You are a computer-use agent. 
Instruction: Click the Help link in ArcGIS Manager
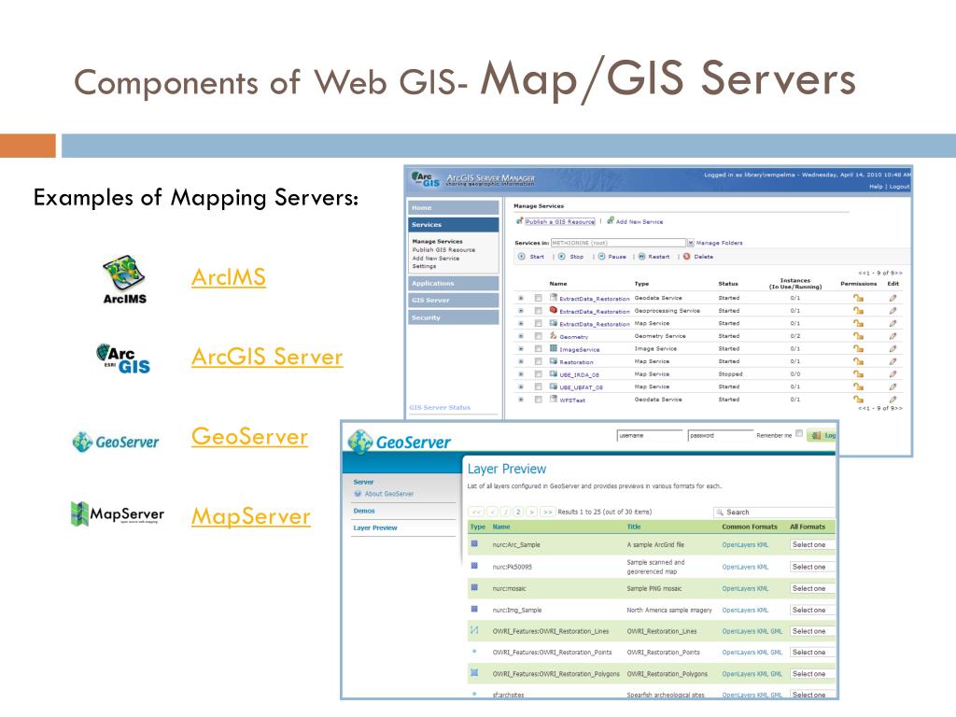[876, 187]
